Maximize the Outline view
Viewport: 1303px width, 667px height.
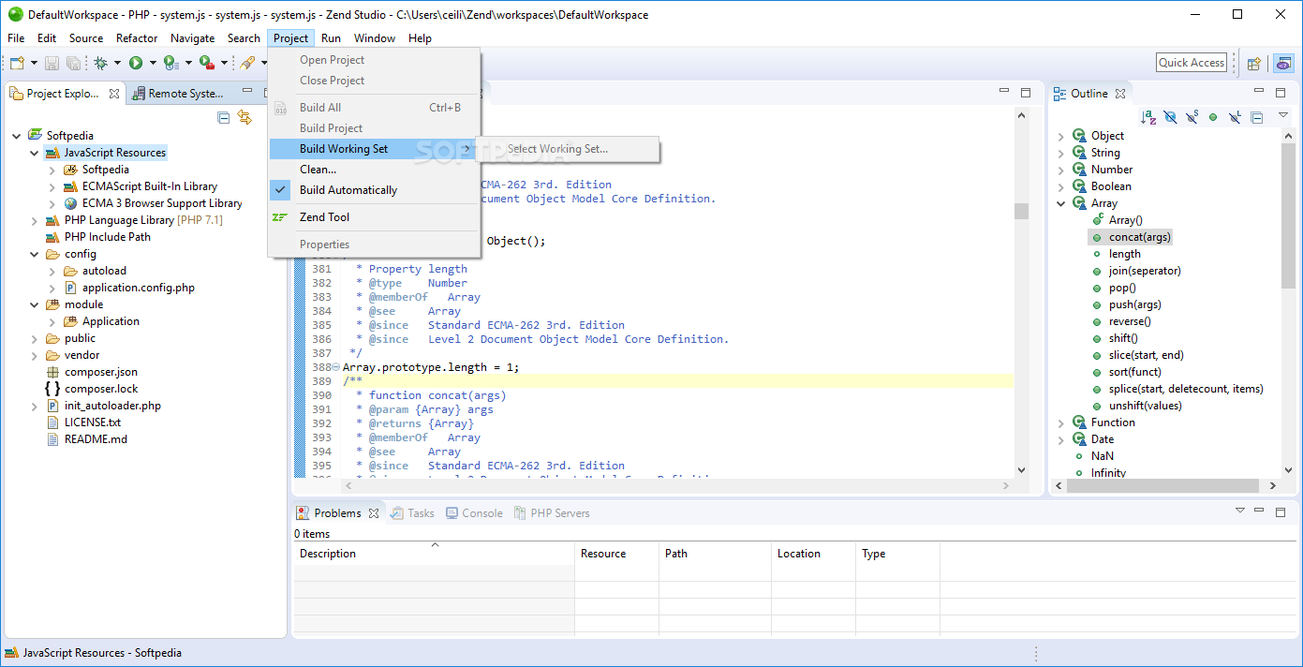1281,93
